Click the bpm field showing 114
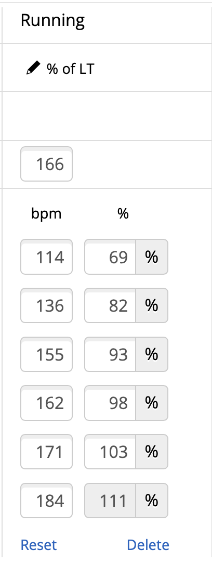This screenshot has width=212, height=563. pyautogui.click(x=47, y=257)
